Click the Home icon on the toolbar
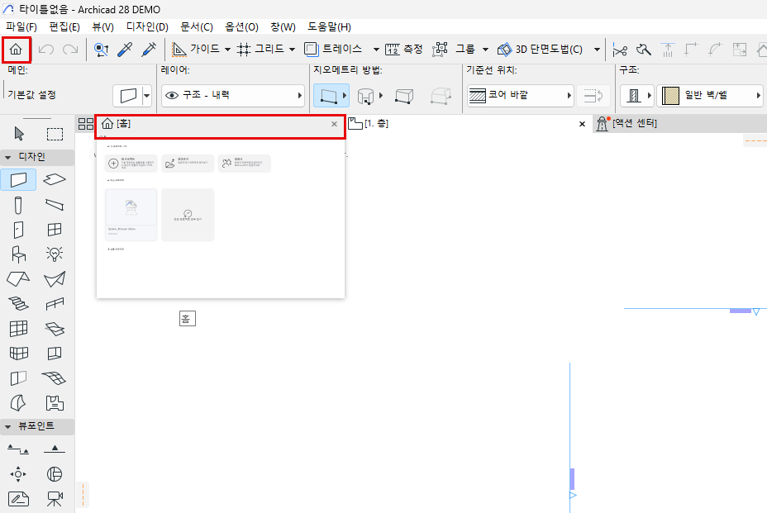767x513 pixels. (x=16, y=50)
